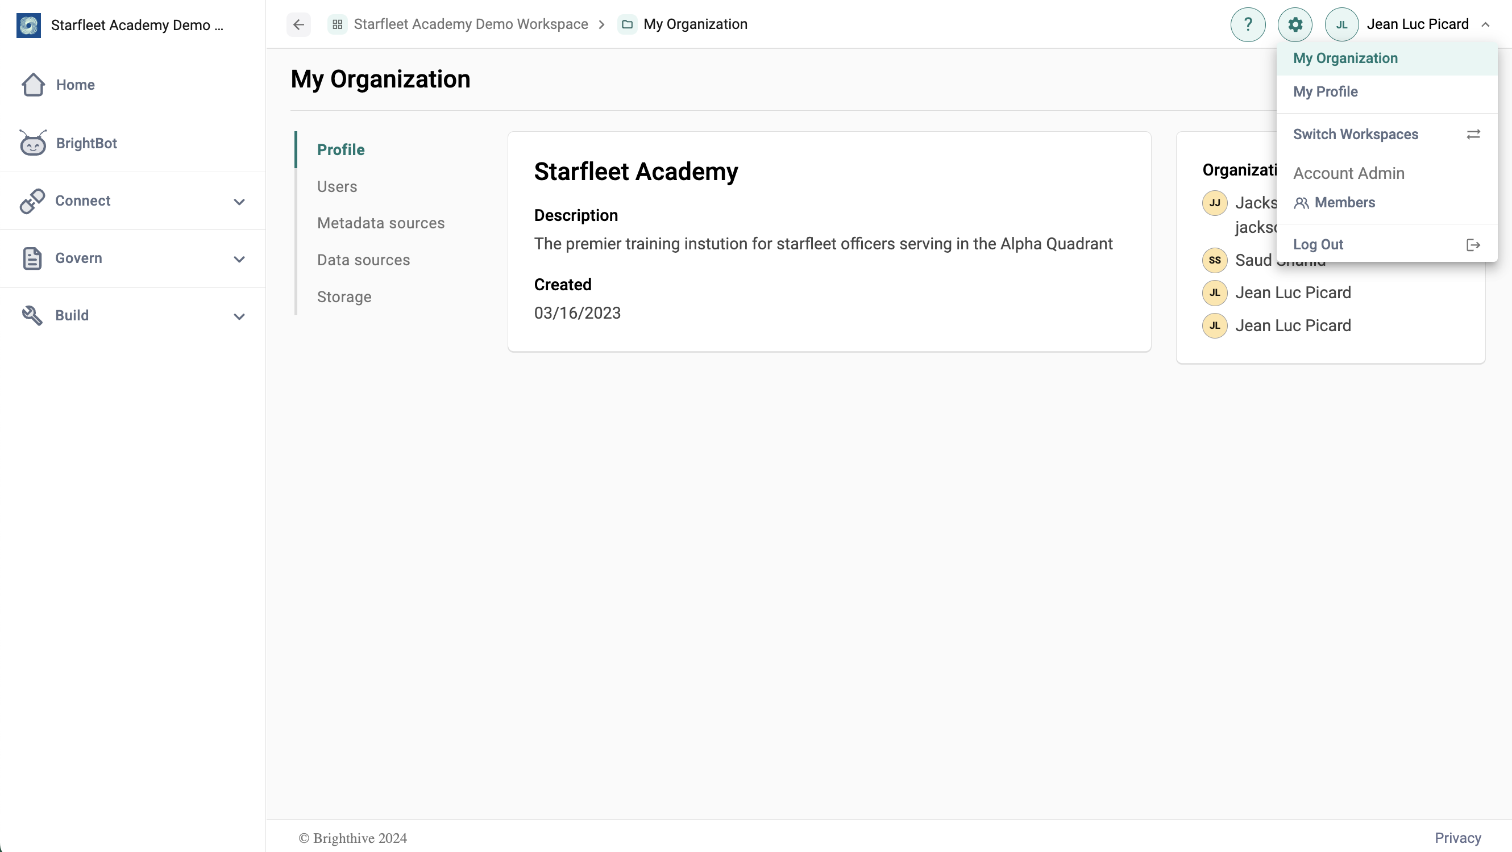Open the Metadata sources tab
The width and height of the screenshot is (1512, 852).
coord(381,223)
